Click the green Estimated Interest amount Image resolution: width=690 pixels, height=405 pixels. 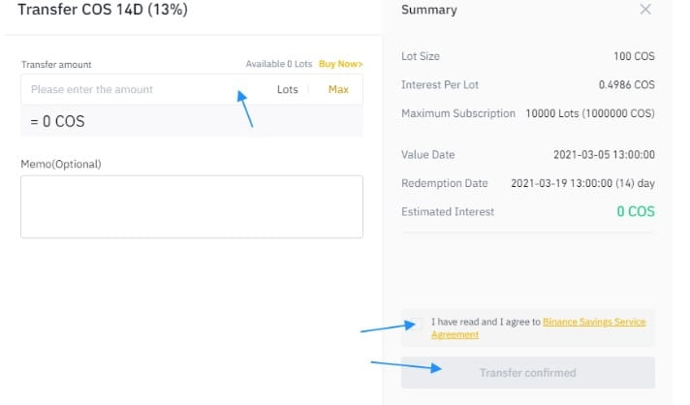[x=635, y=211]
